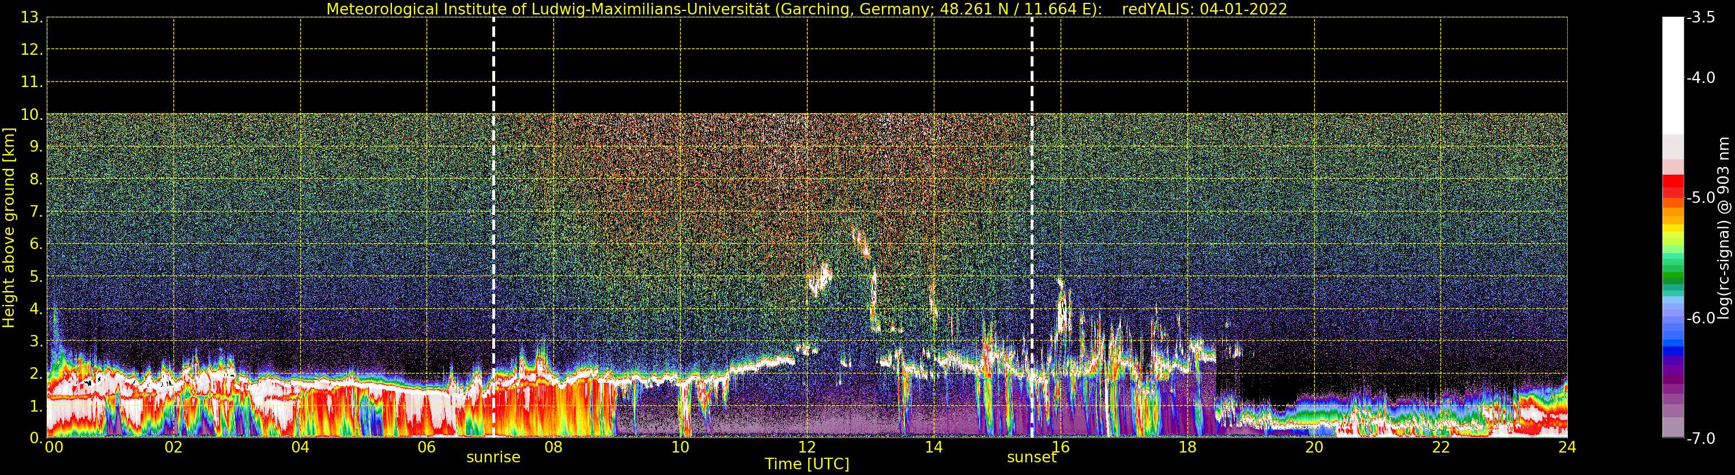Image resolution: width=1735 pixels, height=475 pixels.
Task: Click the '9.' height tick label
Action: [x=36, y=147]
